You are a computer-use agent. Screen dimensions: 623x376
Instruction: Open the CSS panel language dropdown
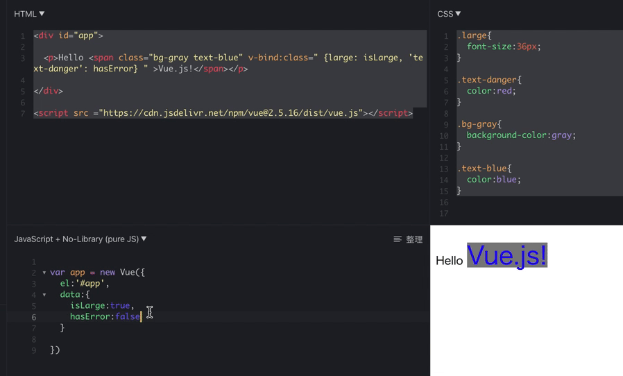click(449, 14)
